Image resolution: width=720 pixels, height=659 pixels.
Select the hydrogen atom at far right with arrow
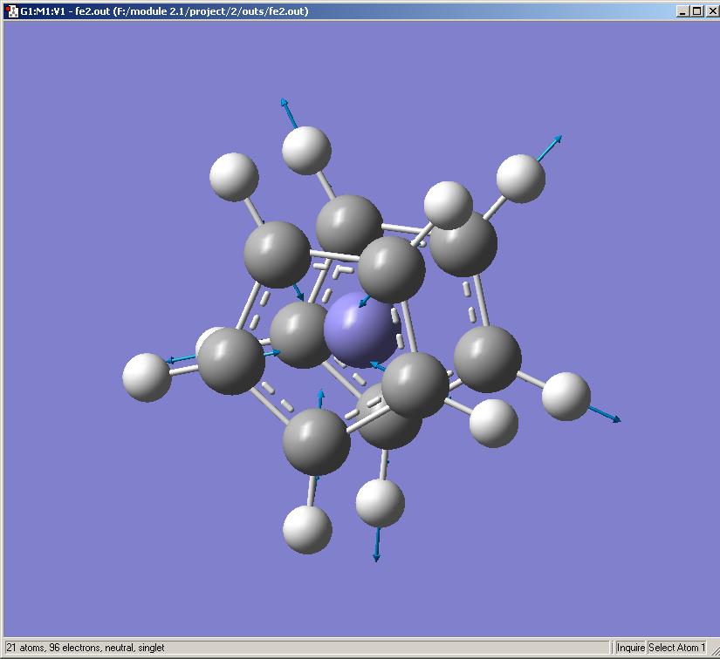point(566,397)
